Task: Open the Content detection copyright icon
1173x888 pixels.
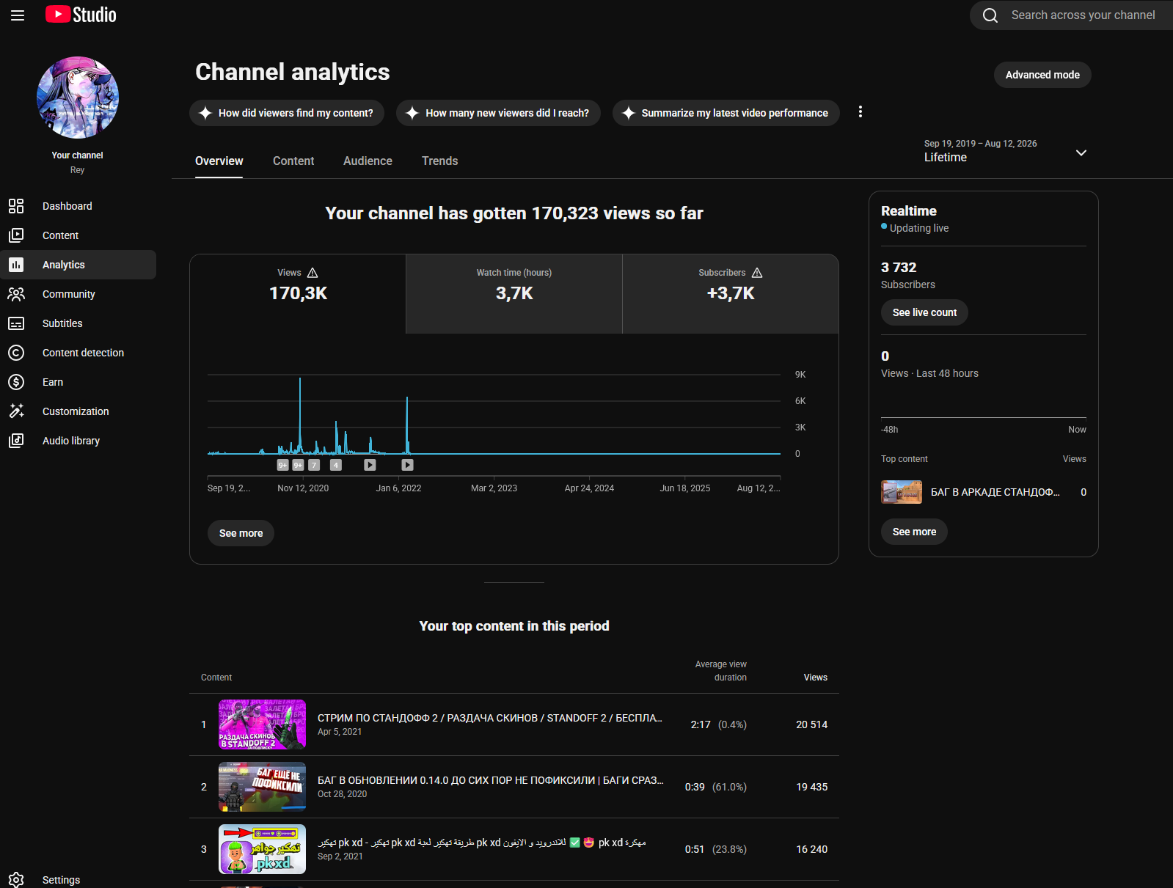Action: (x=16, y=353)
